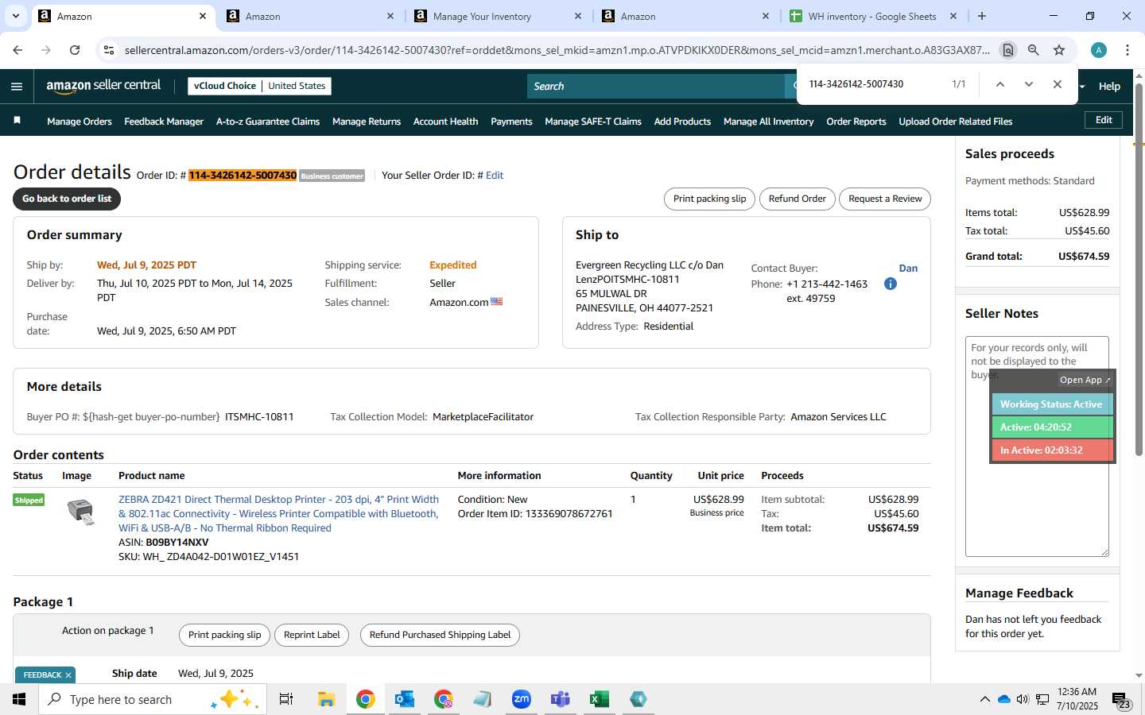
Task: Open Manage All Inventory
Action: [x=768, y=122]
